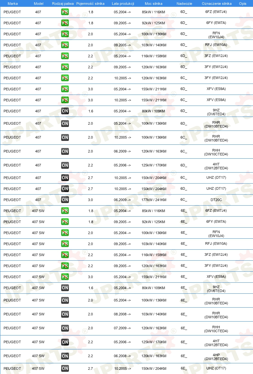Click ON icon in 407 2.0 05.2004 6D_ row

(65, 124)
